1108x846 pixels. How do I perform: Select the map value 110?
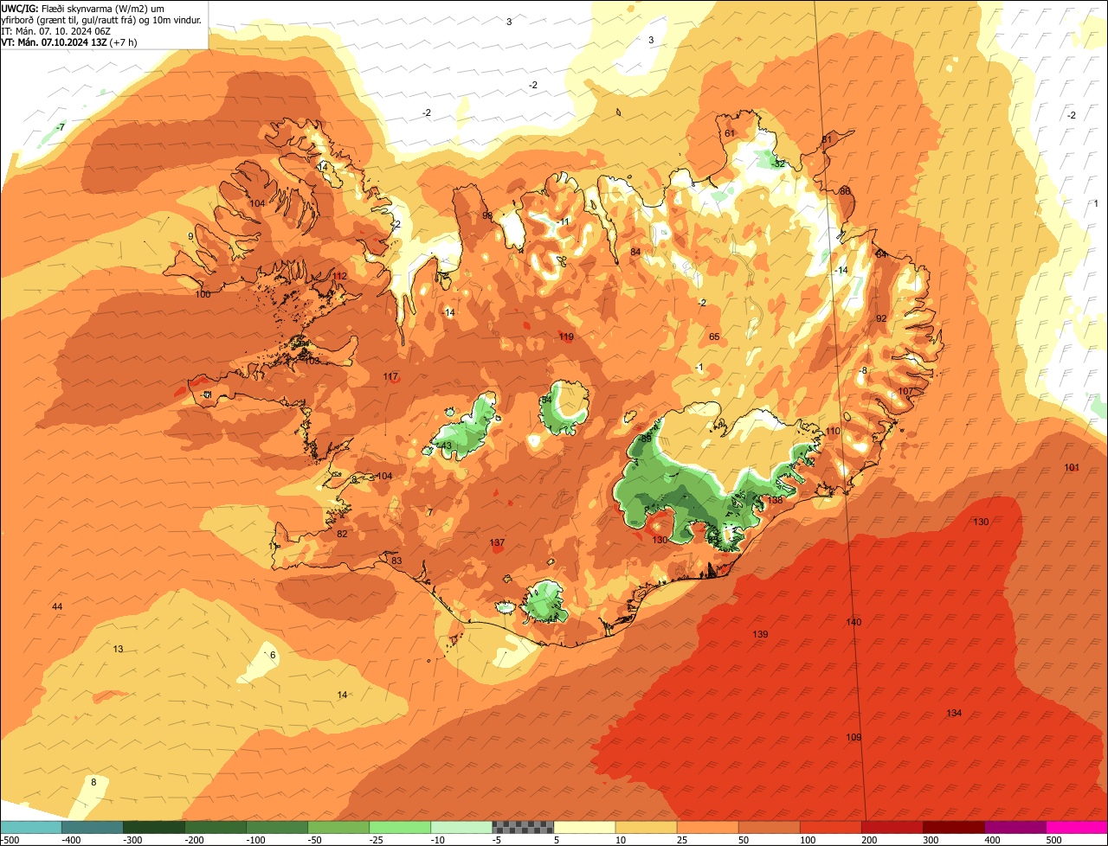(833, 431)
